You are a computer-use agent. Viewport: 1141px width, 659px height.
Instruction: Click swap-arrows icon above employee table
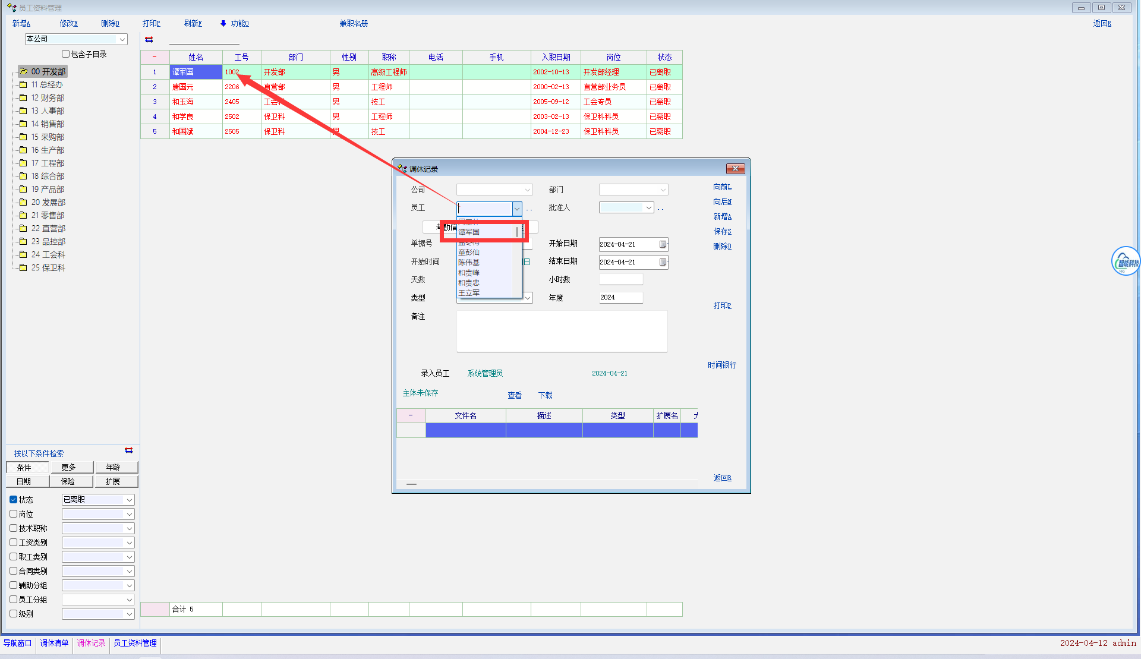149,40
